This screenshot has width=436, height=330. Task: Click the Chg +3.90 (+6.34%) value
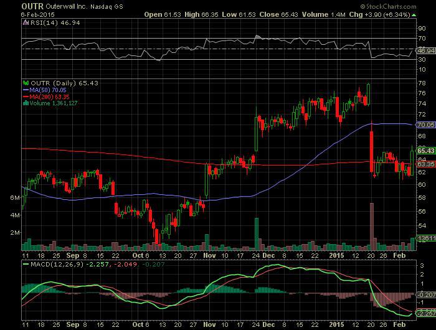[x=380, y=14]
